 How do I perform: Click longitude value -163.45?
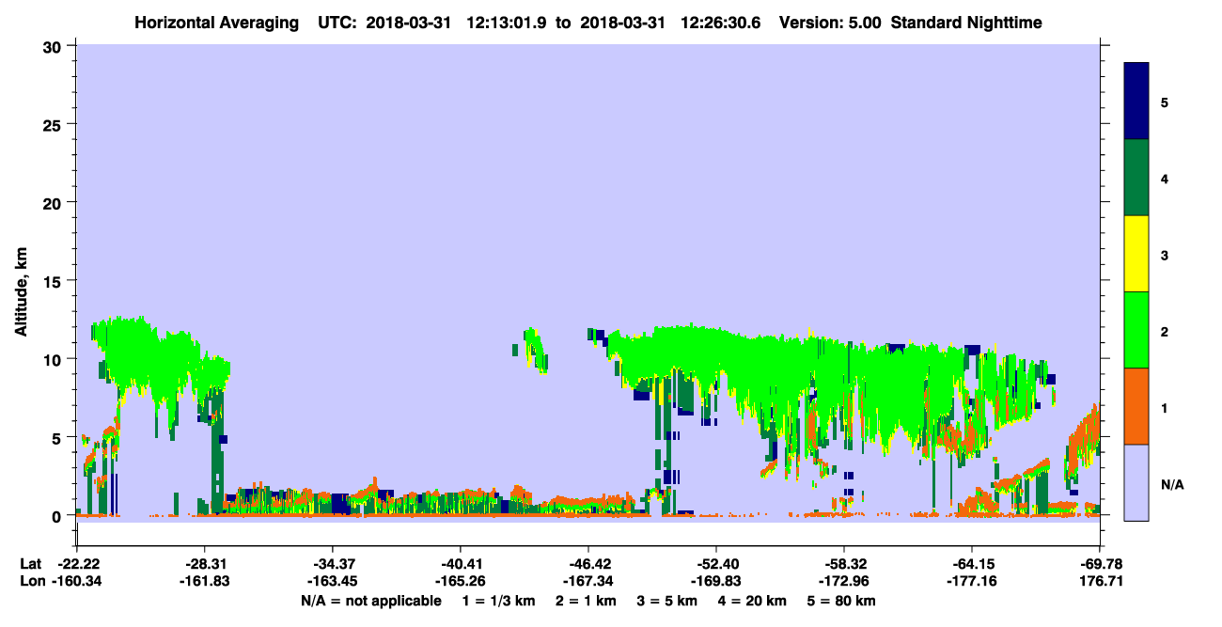(x=333, y=581)
